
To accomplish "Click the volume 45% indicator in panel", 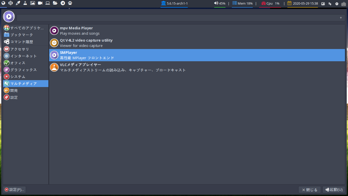I will pyautogui.click(x=220, y=4).
